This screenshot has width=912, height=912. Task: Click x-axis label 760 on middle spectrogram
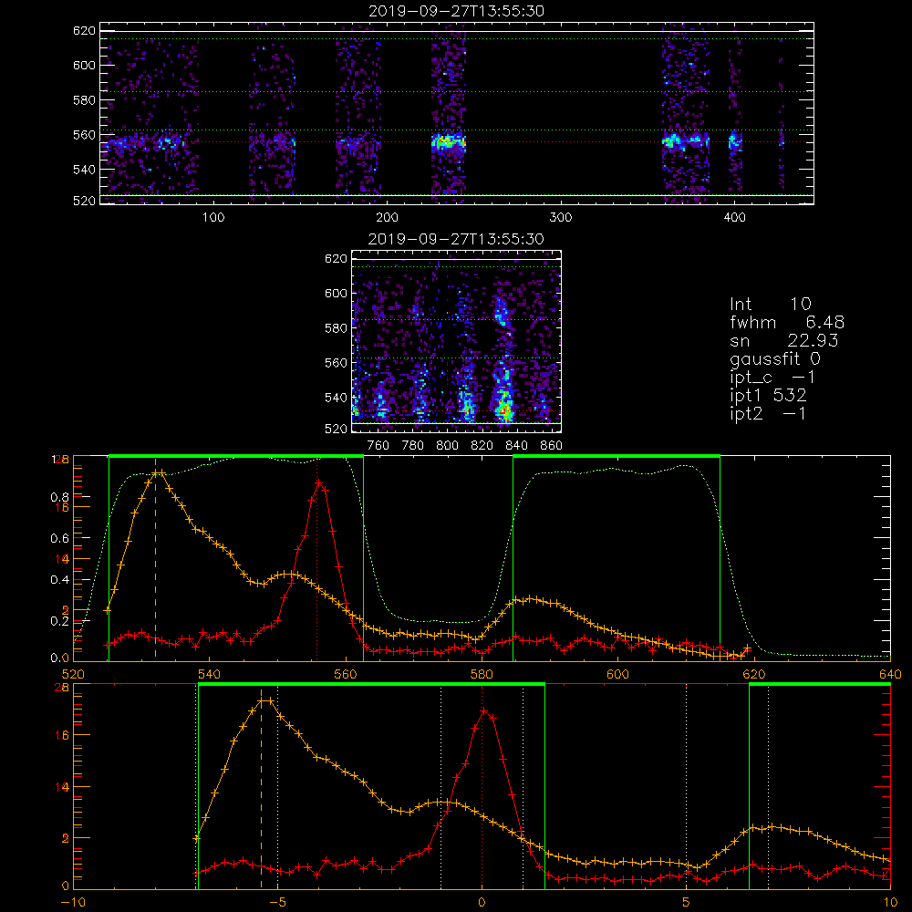pos(378,446)
